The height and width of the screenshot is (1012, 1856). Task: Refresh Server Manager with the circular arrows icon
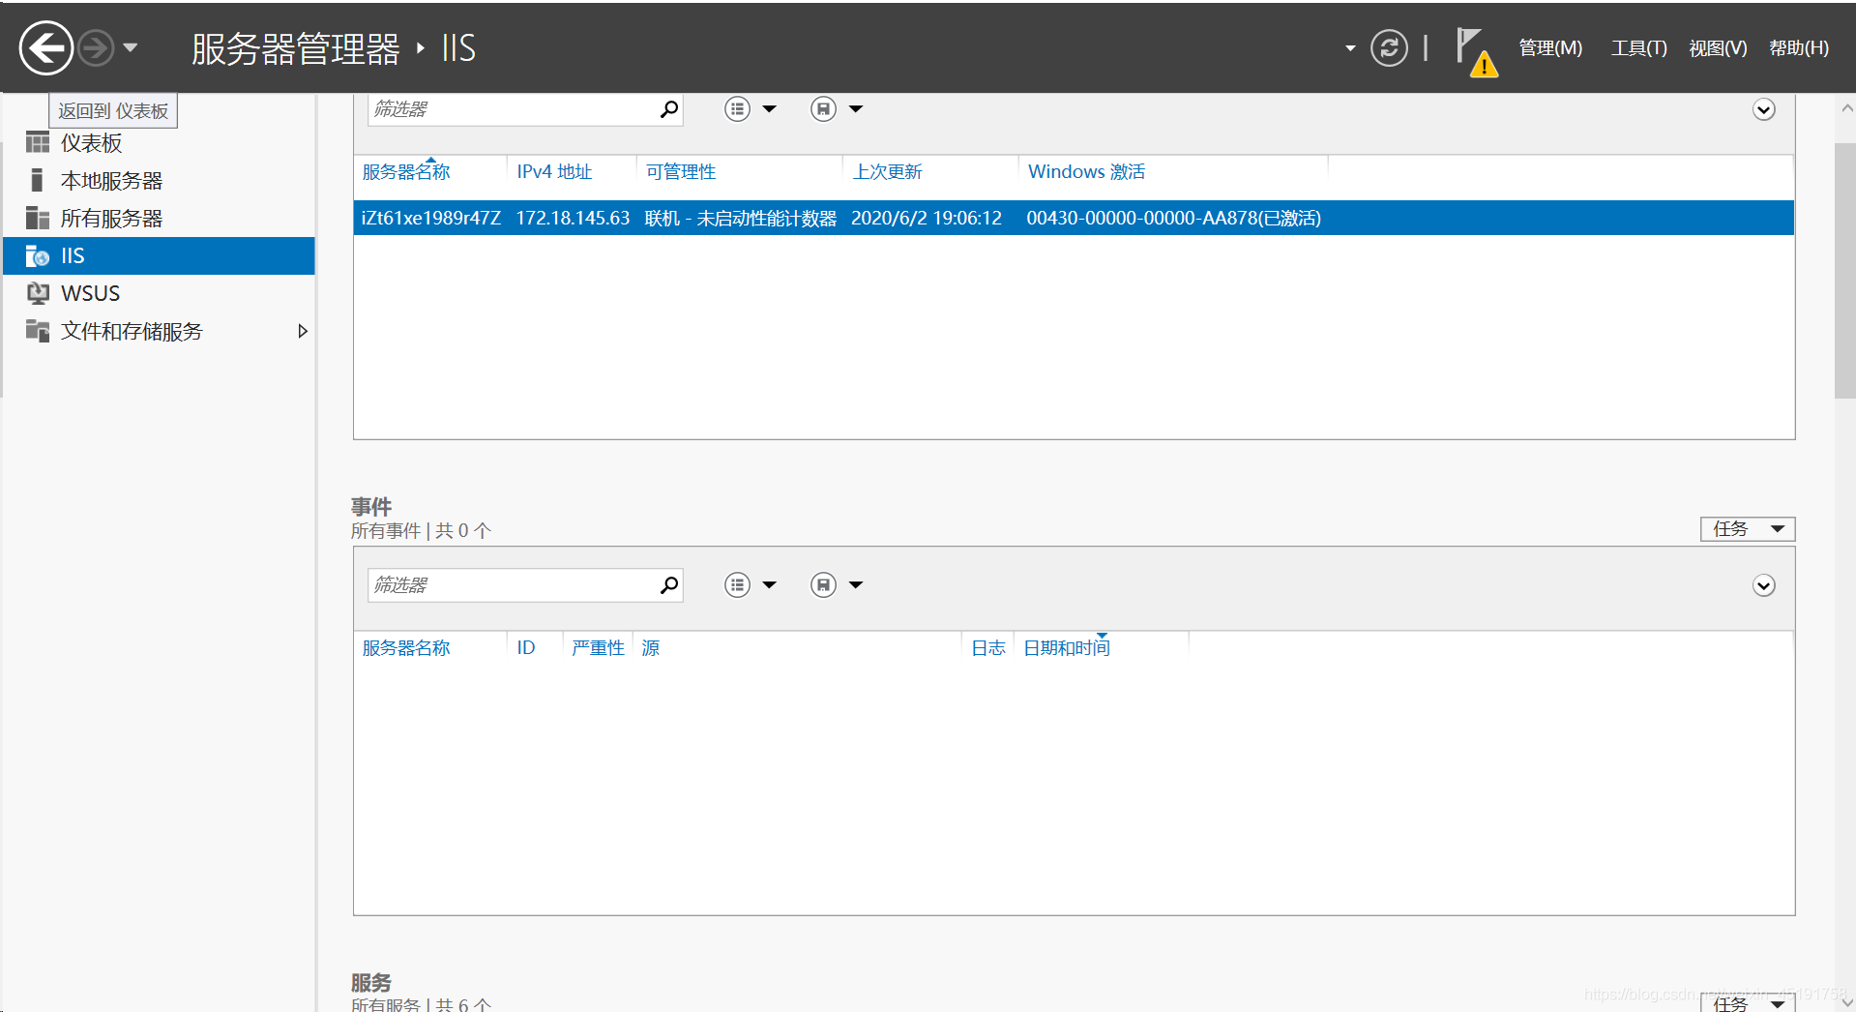[1389, 47]
